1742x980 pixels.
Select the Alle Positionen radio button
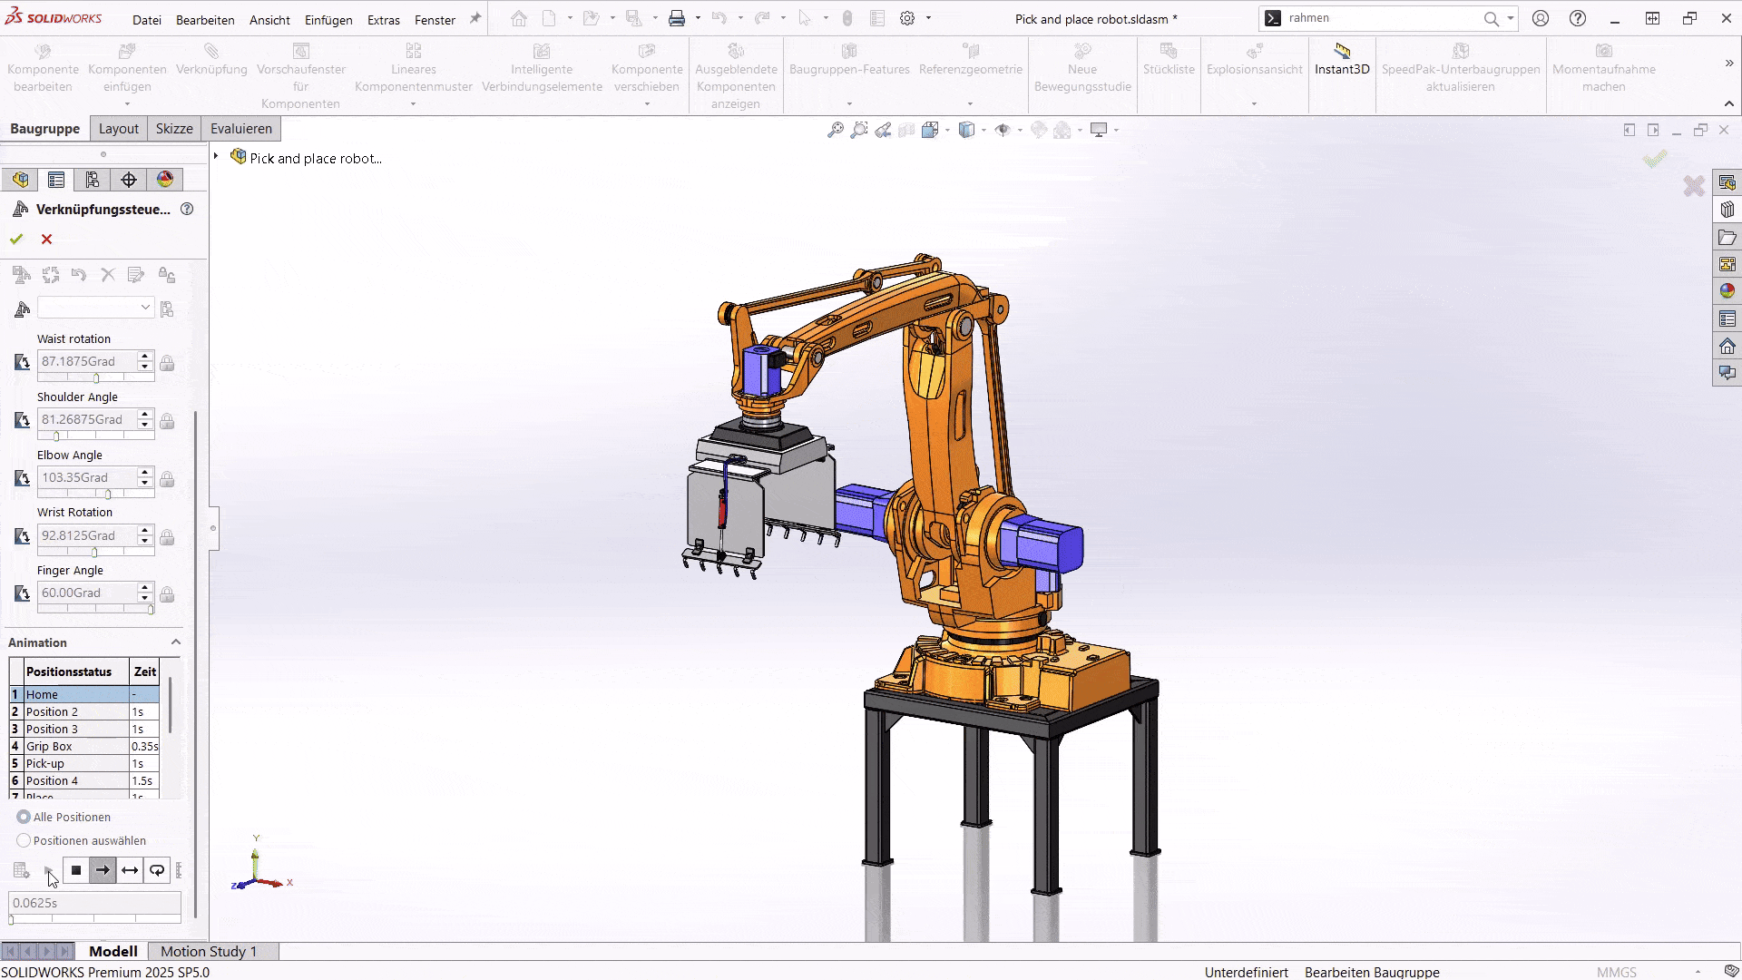(x=22, y=817)
